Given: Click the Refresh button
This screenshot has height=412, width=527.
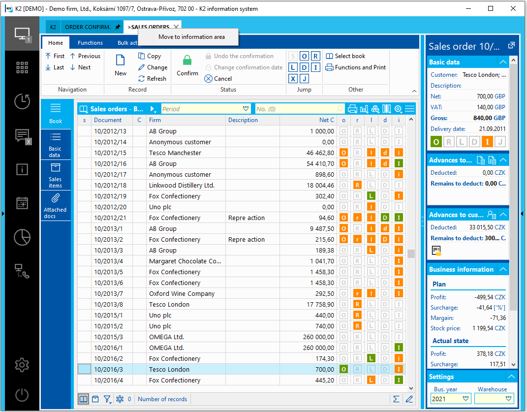Looking at the screenshot, I should click(x=152, y=78).
